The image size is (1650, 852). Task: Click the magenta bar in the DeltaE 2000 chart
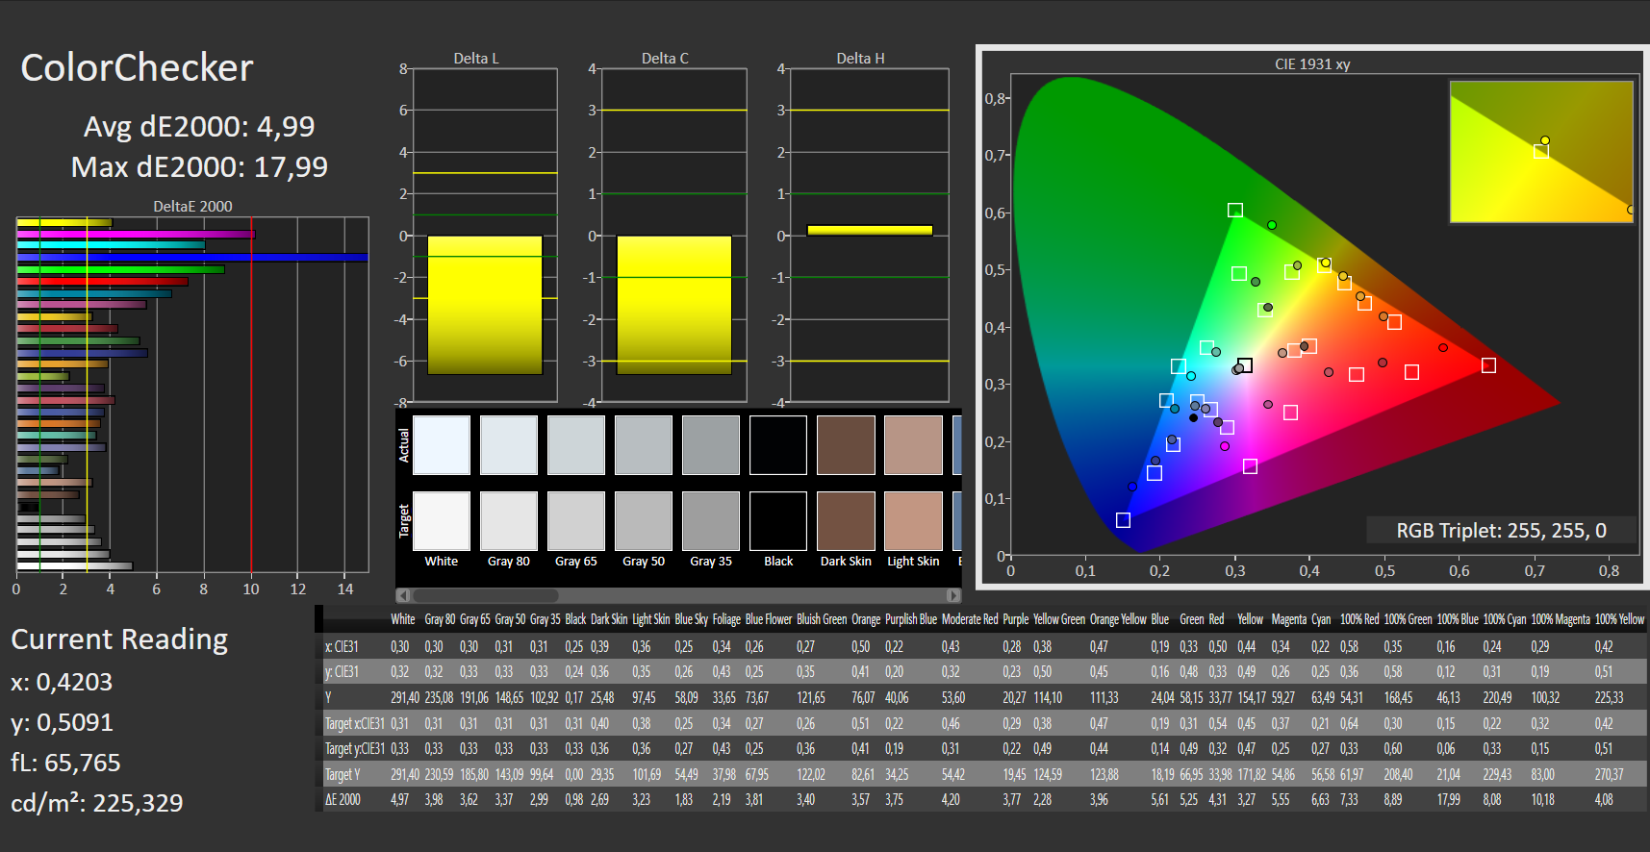click(136, 234)
